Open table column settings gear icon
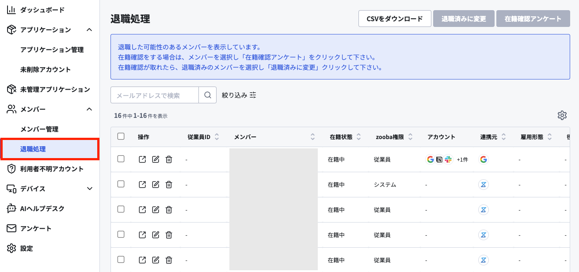579x272 pixels. (x=562, y=115)
